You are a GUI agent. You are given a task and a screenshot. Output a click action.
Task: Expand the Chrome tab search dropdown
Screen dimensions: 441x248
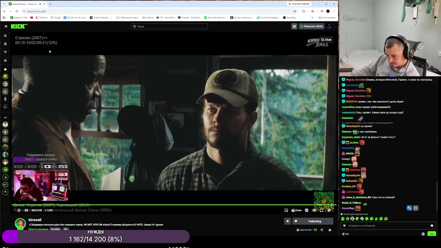[x=4, y=4]
